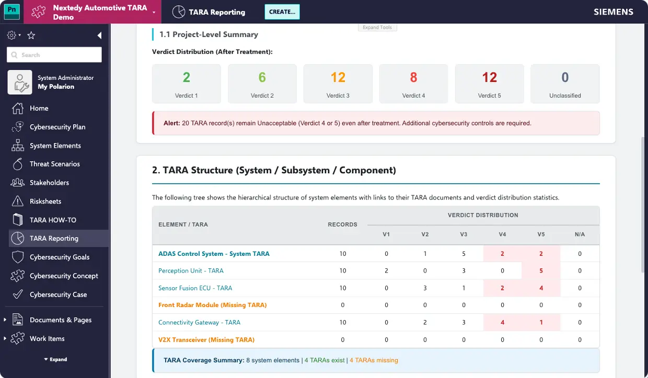Click the Cybersecurity Plan rocket icon

click(x=18, y=127)
